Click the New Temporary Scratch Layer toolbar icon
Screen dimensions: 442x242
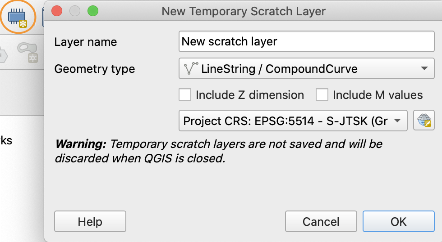click(x=18, y=17)
